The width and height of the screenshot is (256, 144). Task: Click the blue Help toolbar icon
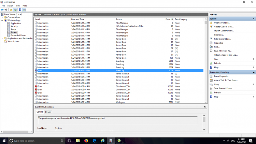tap(20, 10)
